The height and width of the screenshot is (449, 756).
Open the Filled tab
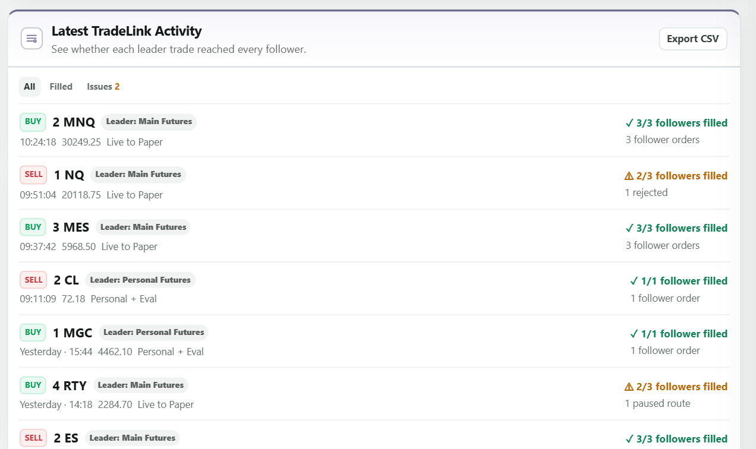click(61, 87)
